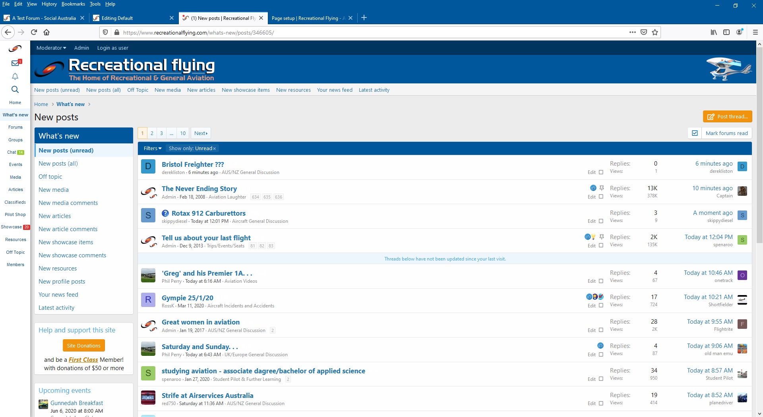Tick the checkbox for Tell us about your last flight
763x417 pixels.
click(601, 246)
